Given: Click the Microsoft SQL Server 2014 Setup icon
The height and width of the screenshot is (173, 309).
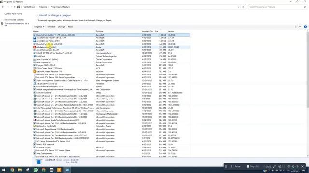Looking at the screenshot, I should coord(35,74).
